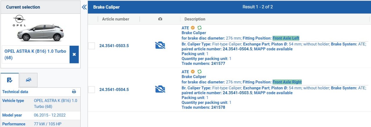371x127 pixels.
Task: Click the Description column header
Action: tap(195, 19)
